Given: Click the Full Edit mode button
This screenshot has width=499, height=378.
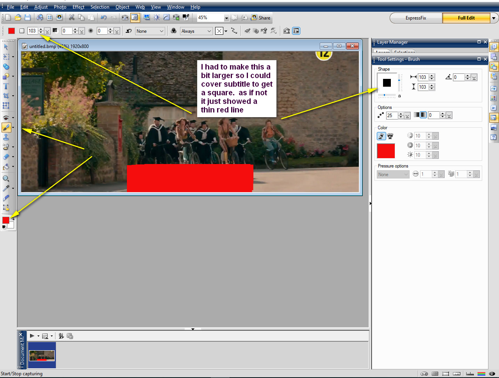Looking at the screenshot, I should [466, 18].
